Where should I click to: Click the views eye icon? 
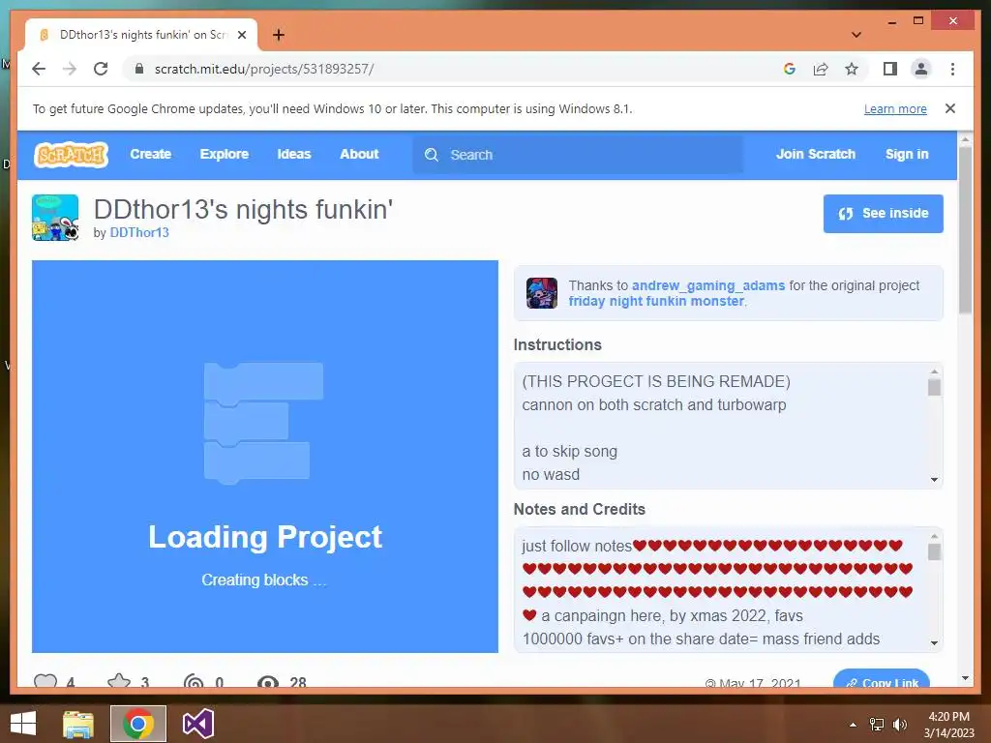(x=268, y=682)
